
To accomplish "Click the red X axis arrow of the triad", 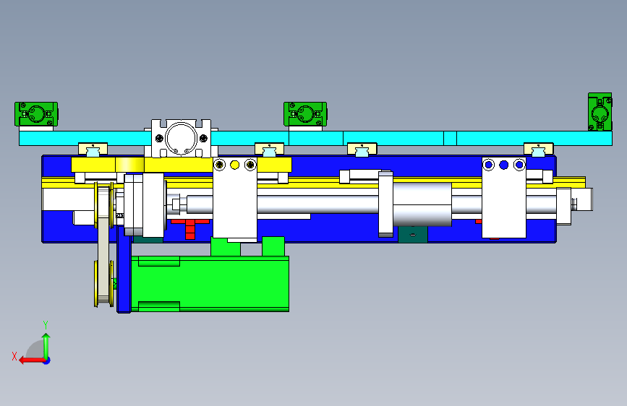I will pos(32,360).
